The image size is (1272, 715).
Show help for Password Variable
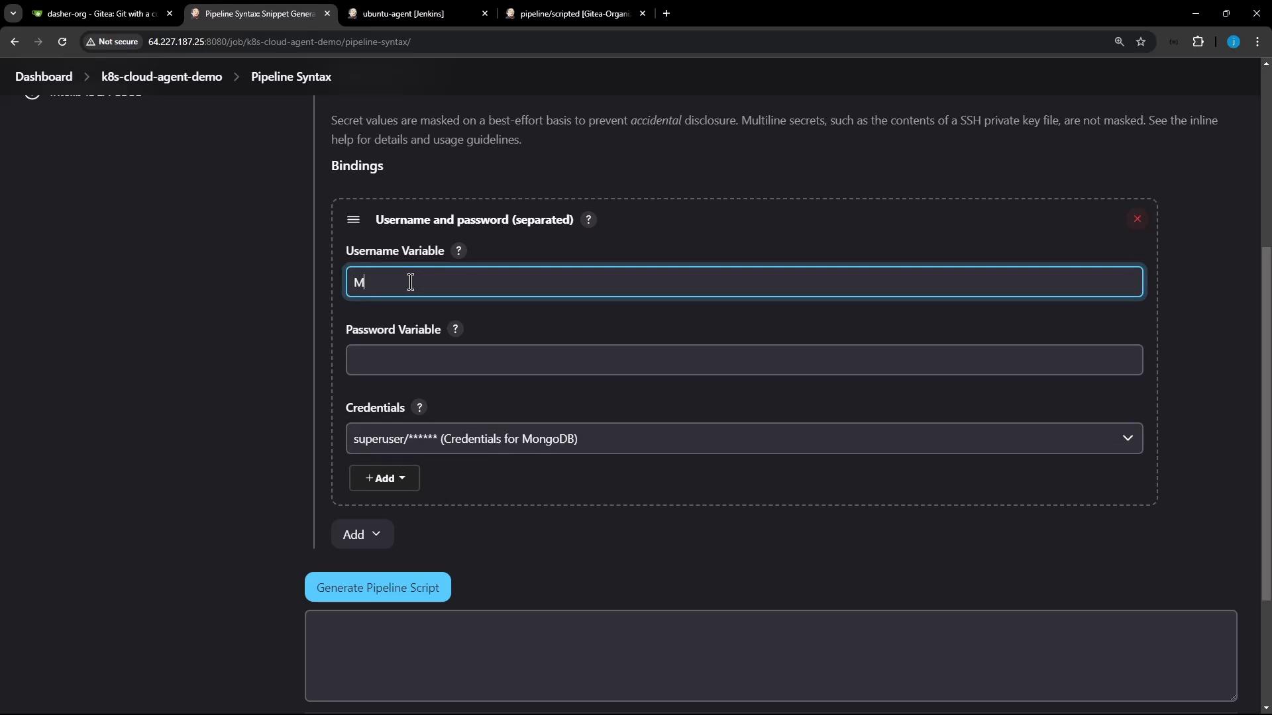pyautogui.click(x=455, y=330)
